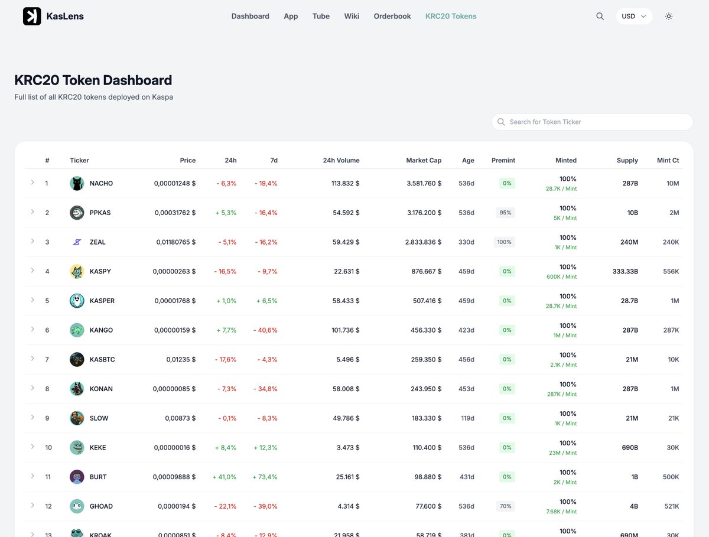This screenshot has height=537, width=709.
Task: Click the SLOW token avatar
Action: coord(77,418)
